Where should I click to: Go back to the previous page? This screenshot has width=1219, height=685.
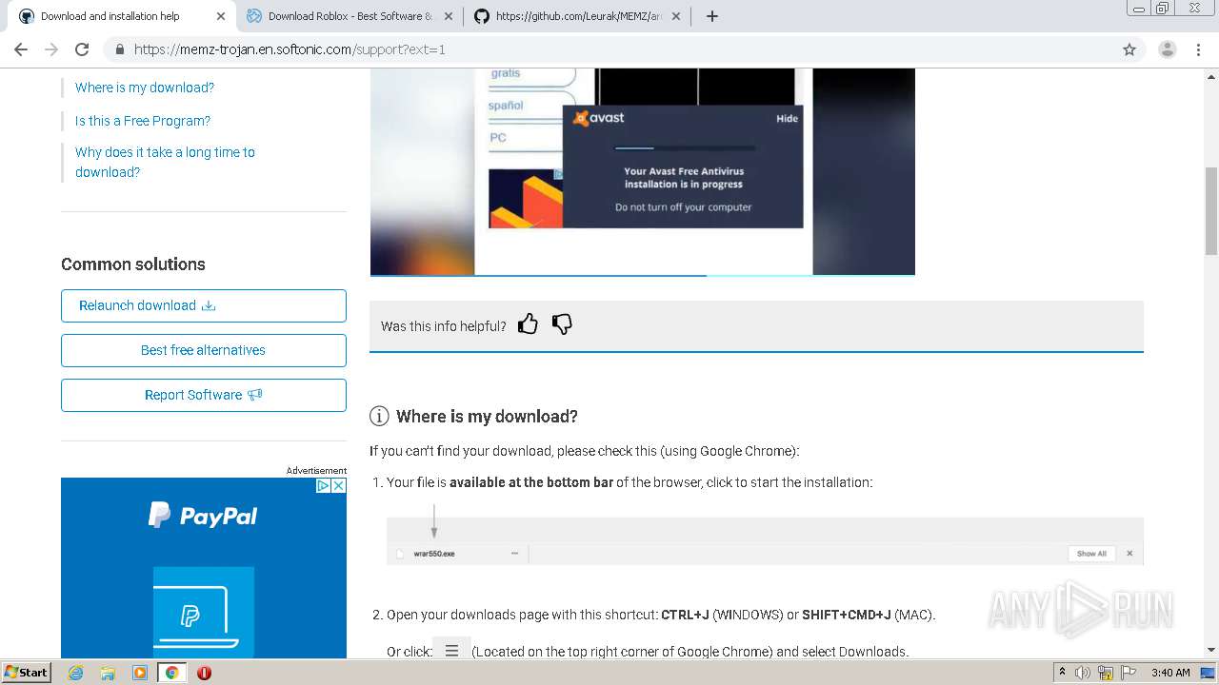(x=21, y=49)
